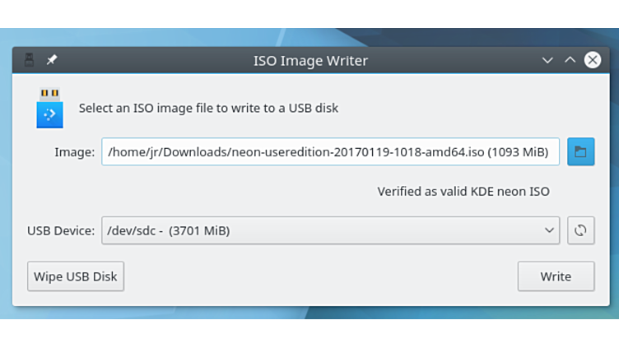Click the ISO Image Writer title bar
Viewport: 619px width, 348px height.
tap(310, 60)
